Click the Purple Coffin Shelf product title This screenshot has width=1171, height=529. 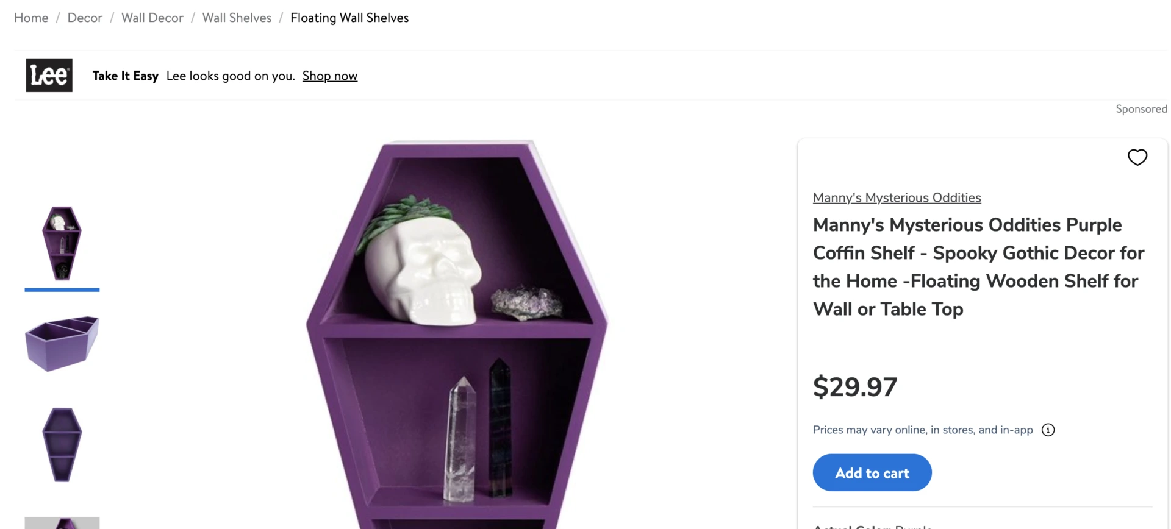click(x=978, y=267)
